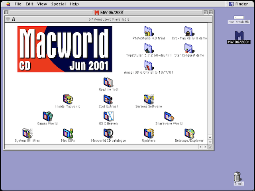Viewport: 255px width, 191px height.
Task: Click the MW 06/2001 CD desktop icon
Action: pos(239,35)
